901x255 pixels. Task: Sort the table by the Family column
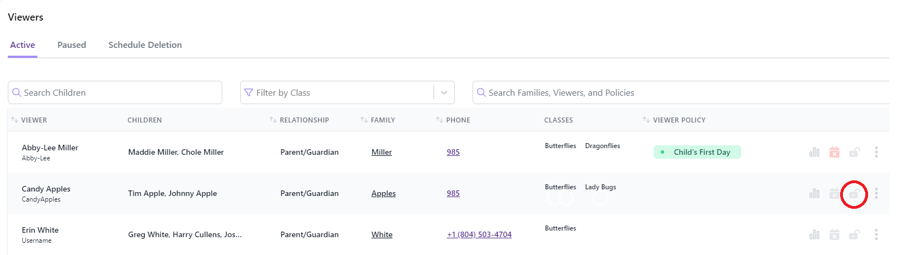point(378,120)
